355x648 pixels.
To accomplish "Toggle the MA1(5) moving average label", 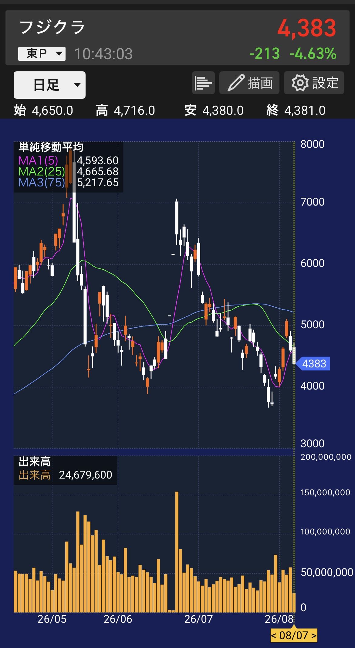I will [x=38, y=160].
